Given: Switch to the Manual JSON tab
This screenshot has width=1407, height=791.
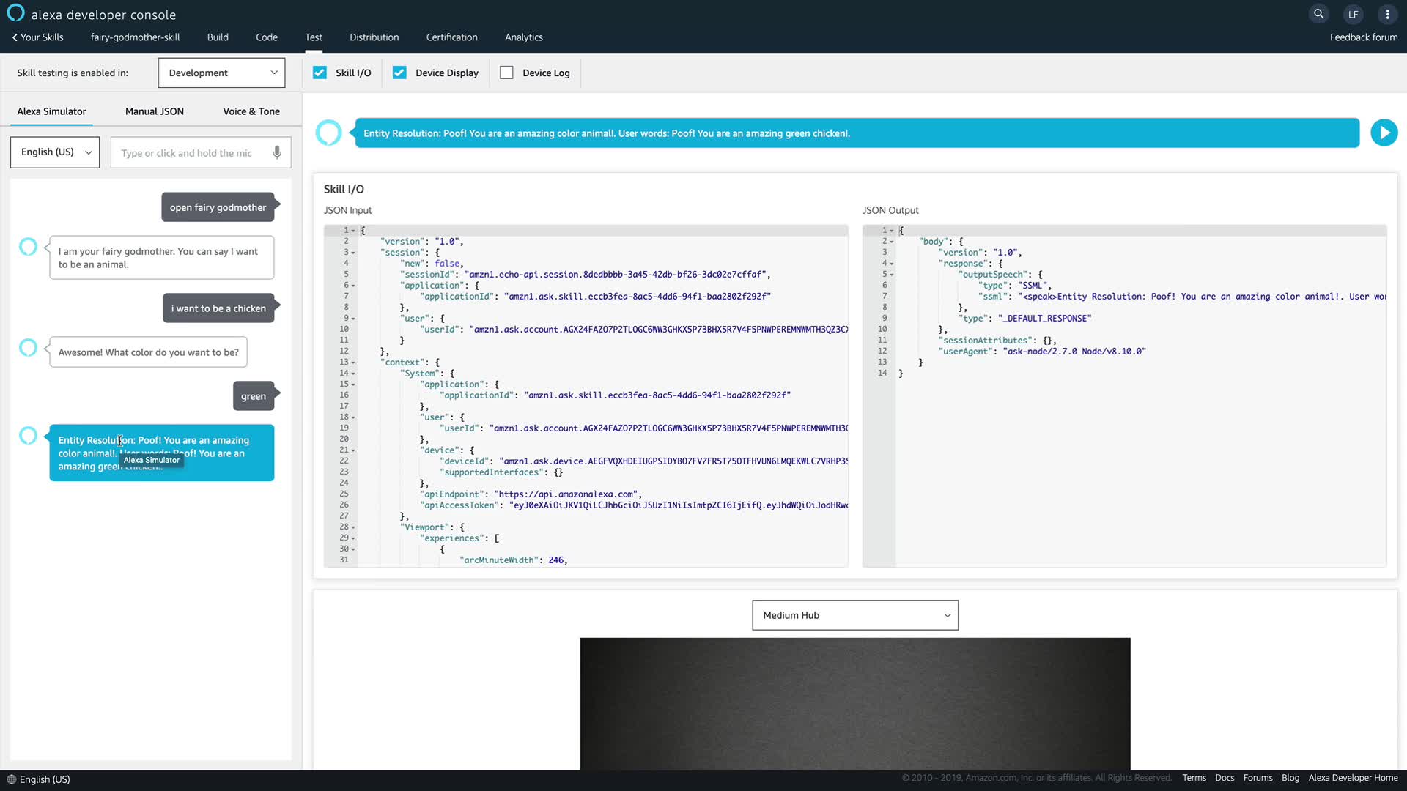Looking at the screenshot, I should tap(154, 111).
